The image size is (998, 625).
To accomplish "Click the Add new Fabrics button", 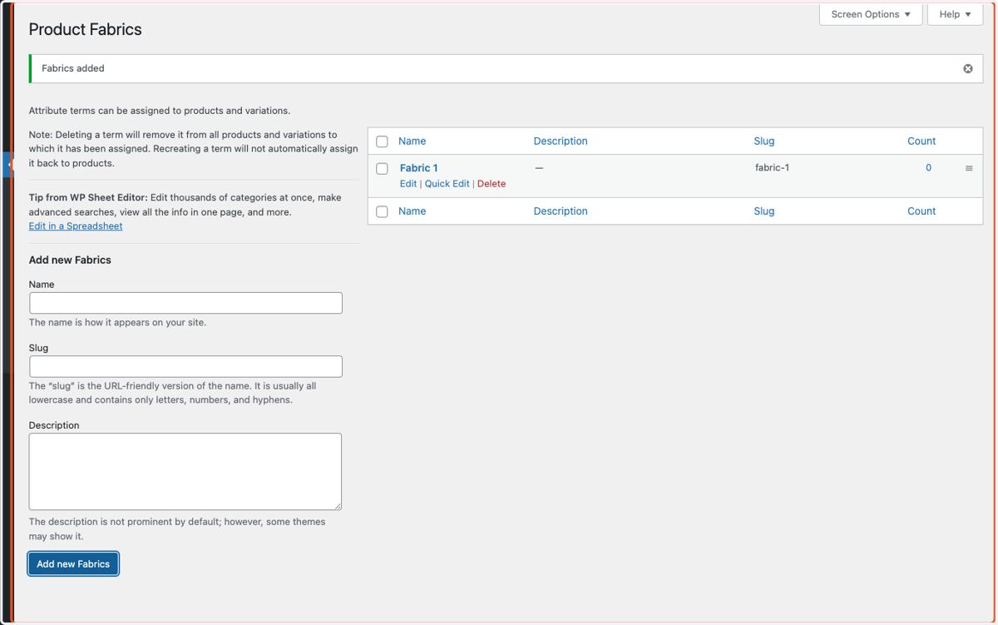I will click(x=73, y=563).
